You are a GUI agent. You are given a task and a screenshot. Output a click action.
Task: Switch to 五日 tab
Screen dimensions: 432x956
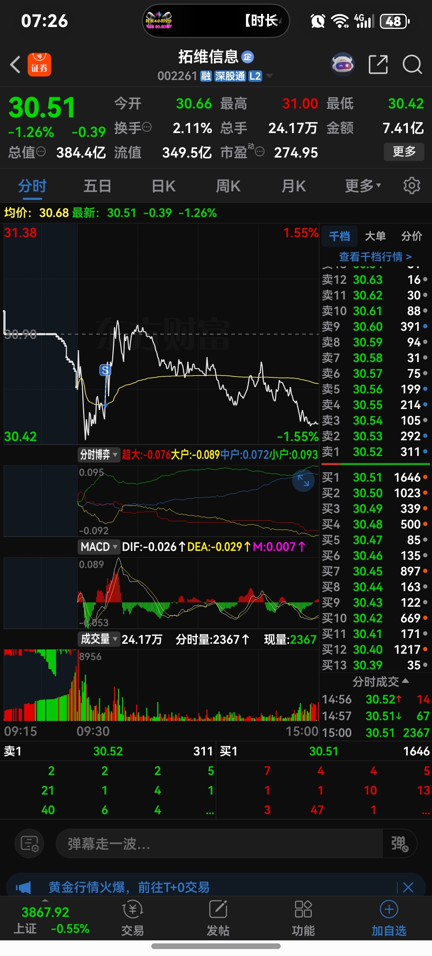pyautogui.click(x=98, y=186)
